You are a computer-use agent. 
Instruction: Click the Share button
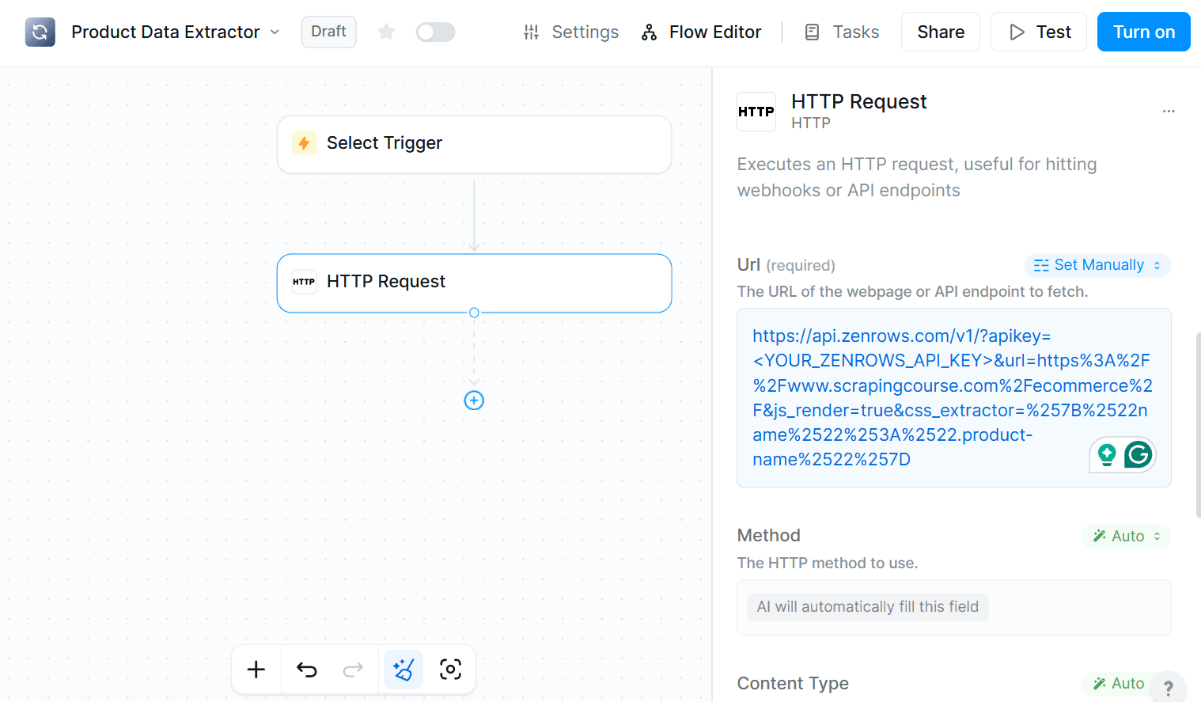(x=941, y=32)
